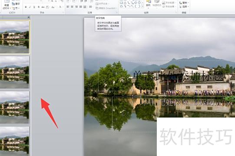Select the right arrow shape
This screenshot has height=156, width=235.
136,3
